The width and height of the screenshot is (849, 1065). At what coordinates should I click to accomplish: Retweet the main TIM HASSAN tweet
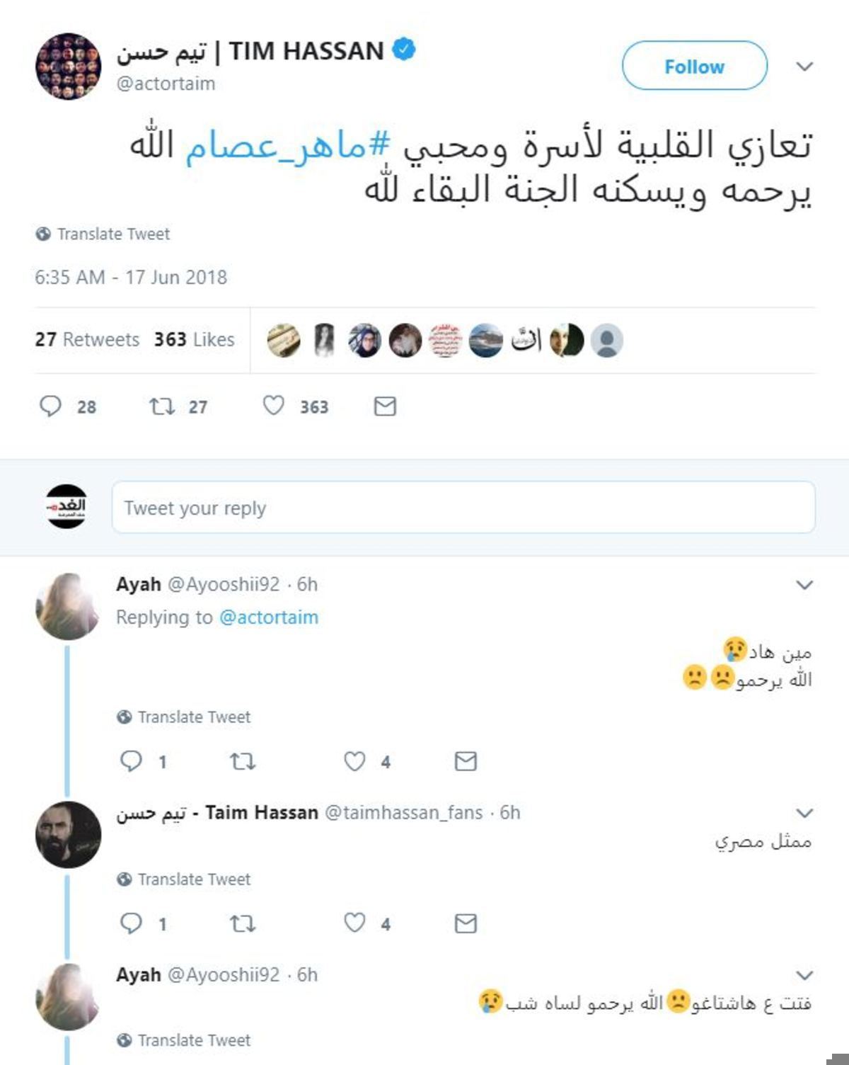(x=161, y=406)
